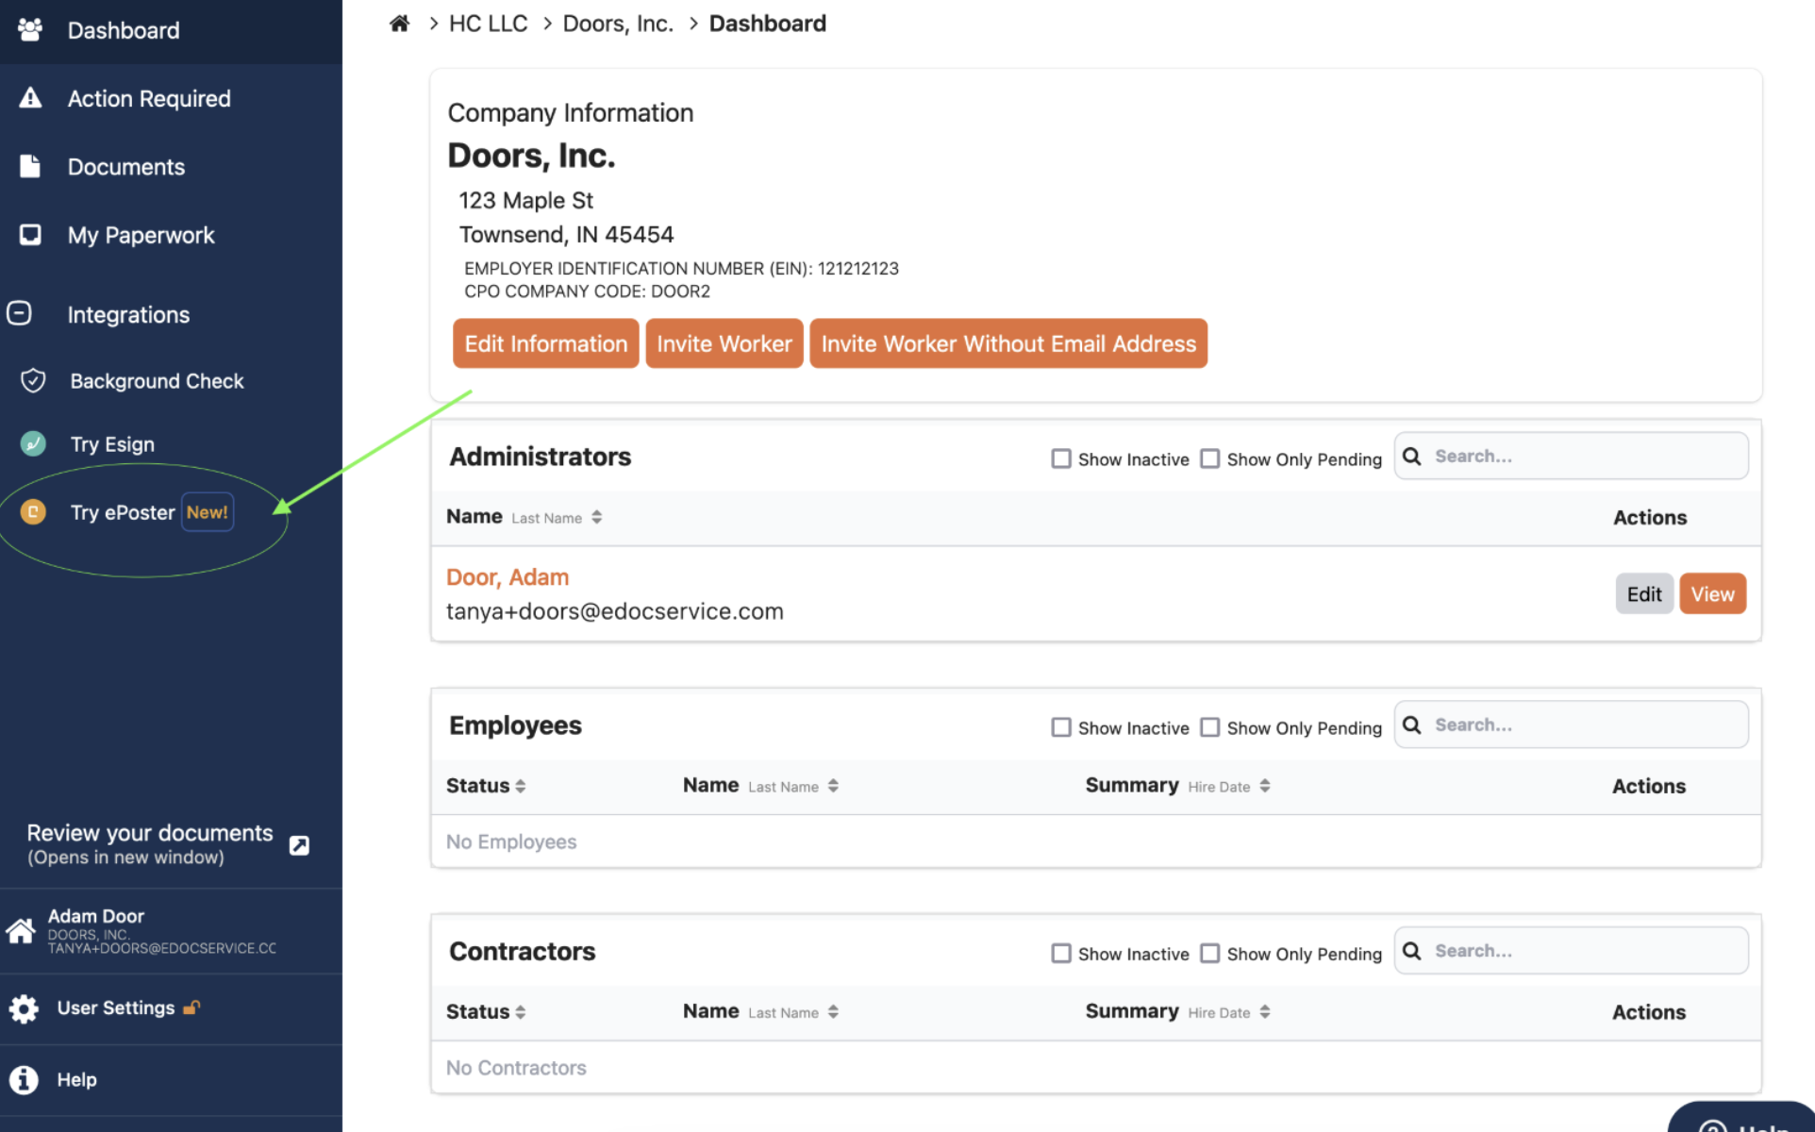Enable Show Inactive for Administrators

(x=1061, y=458)
